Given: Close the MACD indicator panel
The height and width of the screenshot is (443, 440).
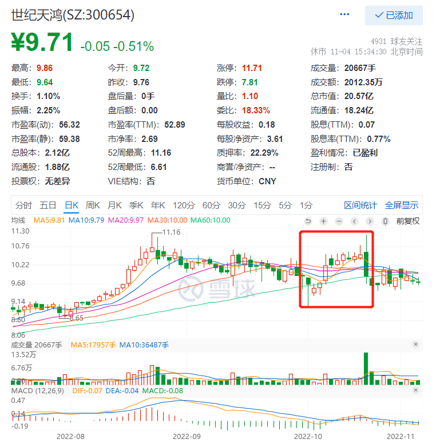Looking at the screenshot, I should pyautogui.click(x=415, y=390).
